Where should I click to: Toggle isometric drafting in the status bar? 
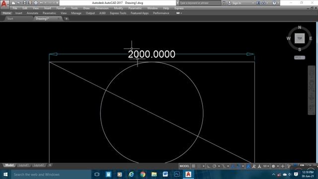coord(224,166)
